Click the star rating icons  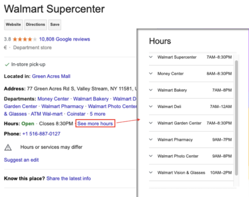tap(25, 39)
